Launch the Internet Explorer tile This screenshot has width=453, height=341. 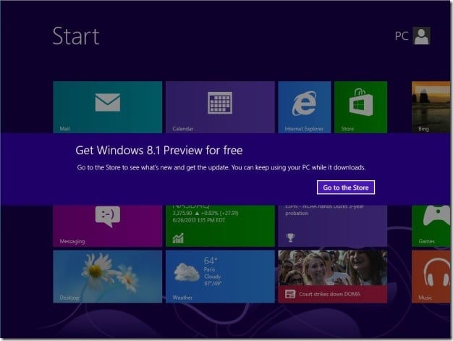(304, 107)
